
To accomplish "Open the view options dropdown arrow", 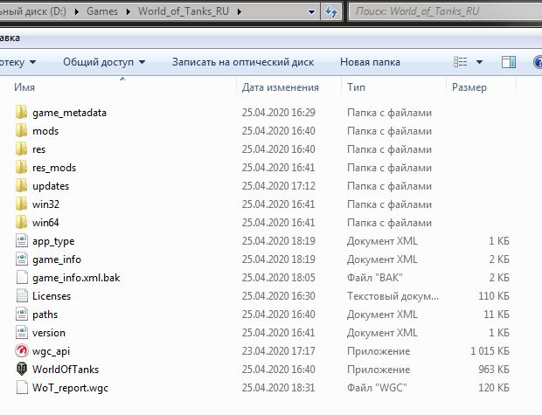I will 480,62.
